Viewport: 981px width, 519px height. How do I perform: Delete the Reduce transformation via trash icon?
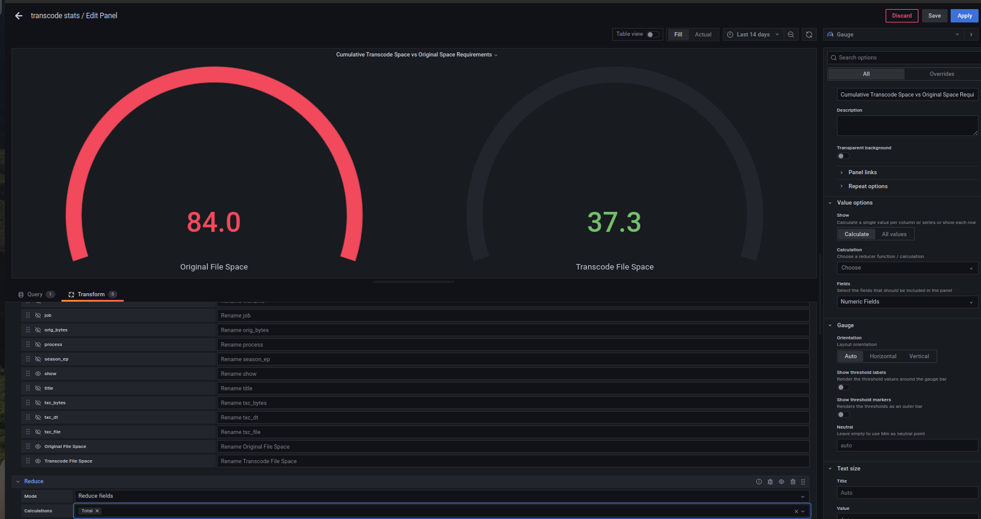(793, 482)
